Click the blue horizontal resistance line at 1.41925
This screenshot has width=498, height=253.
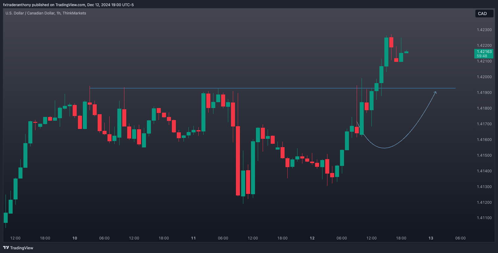(273, 88)
